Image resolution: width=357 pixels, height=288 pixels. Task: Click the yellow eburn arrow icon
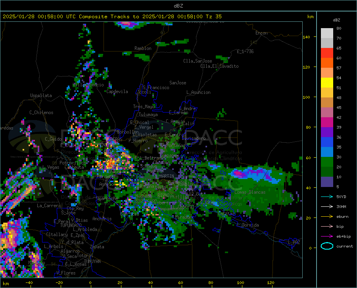tap(327, 217)
